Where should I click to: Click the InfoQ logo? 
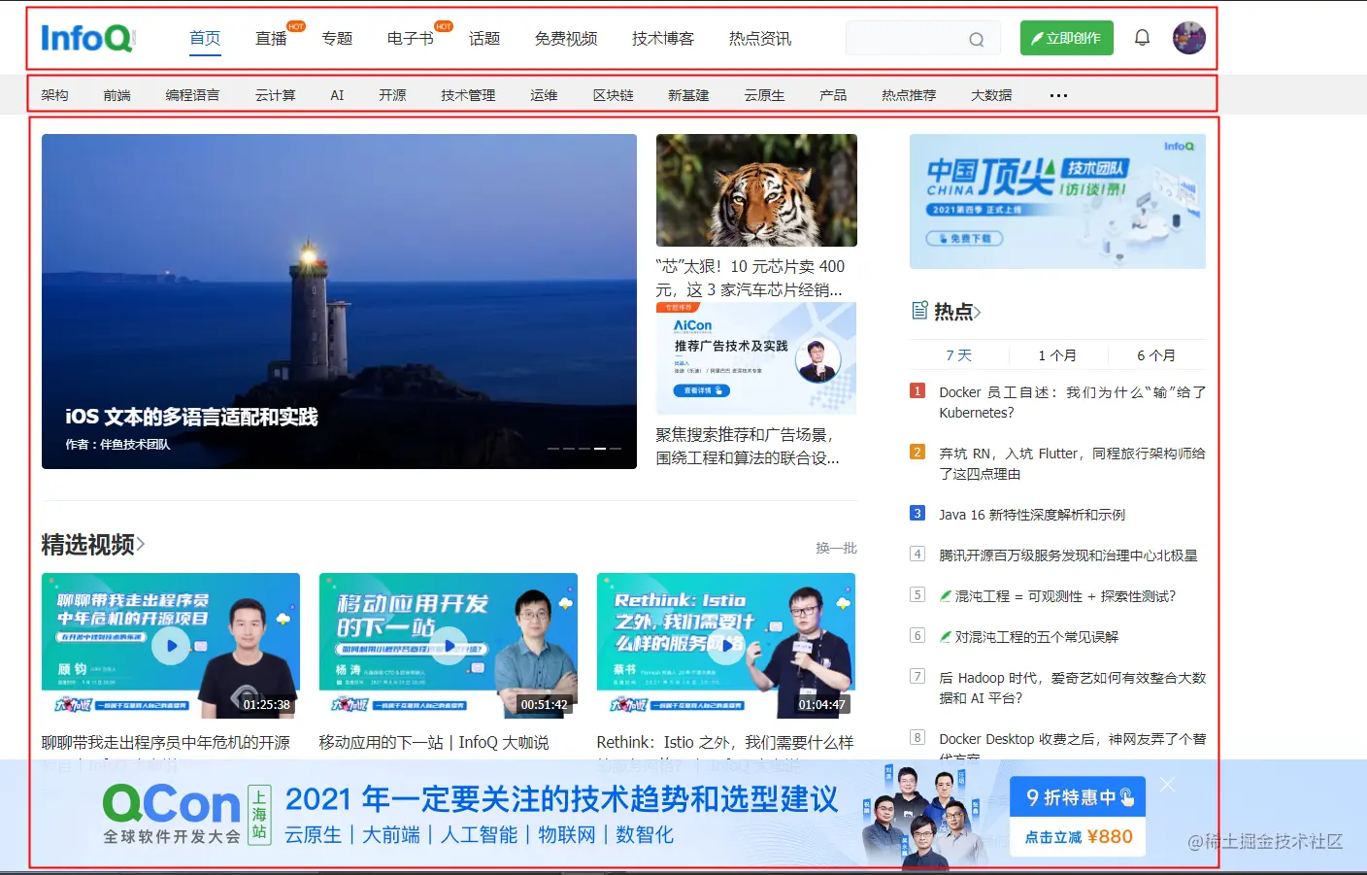coord(86,38)
